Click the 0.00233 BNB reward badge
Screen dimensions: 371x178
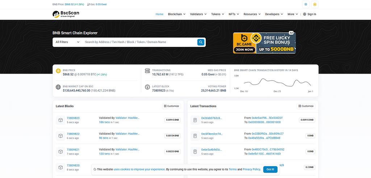click(x=172, y=152)
